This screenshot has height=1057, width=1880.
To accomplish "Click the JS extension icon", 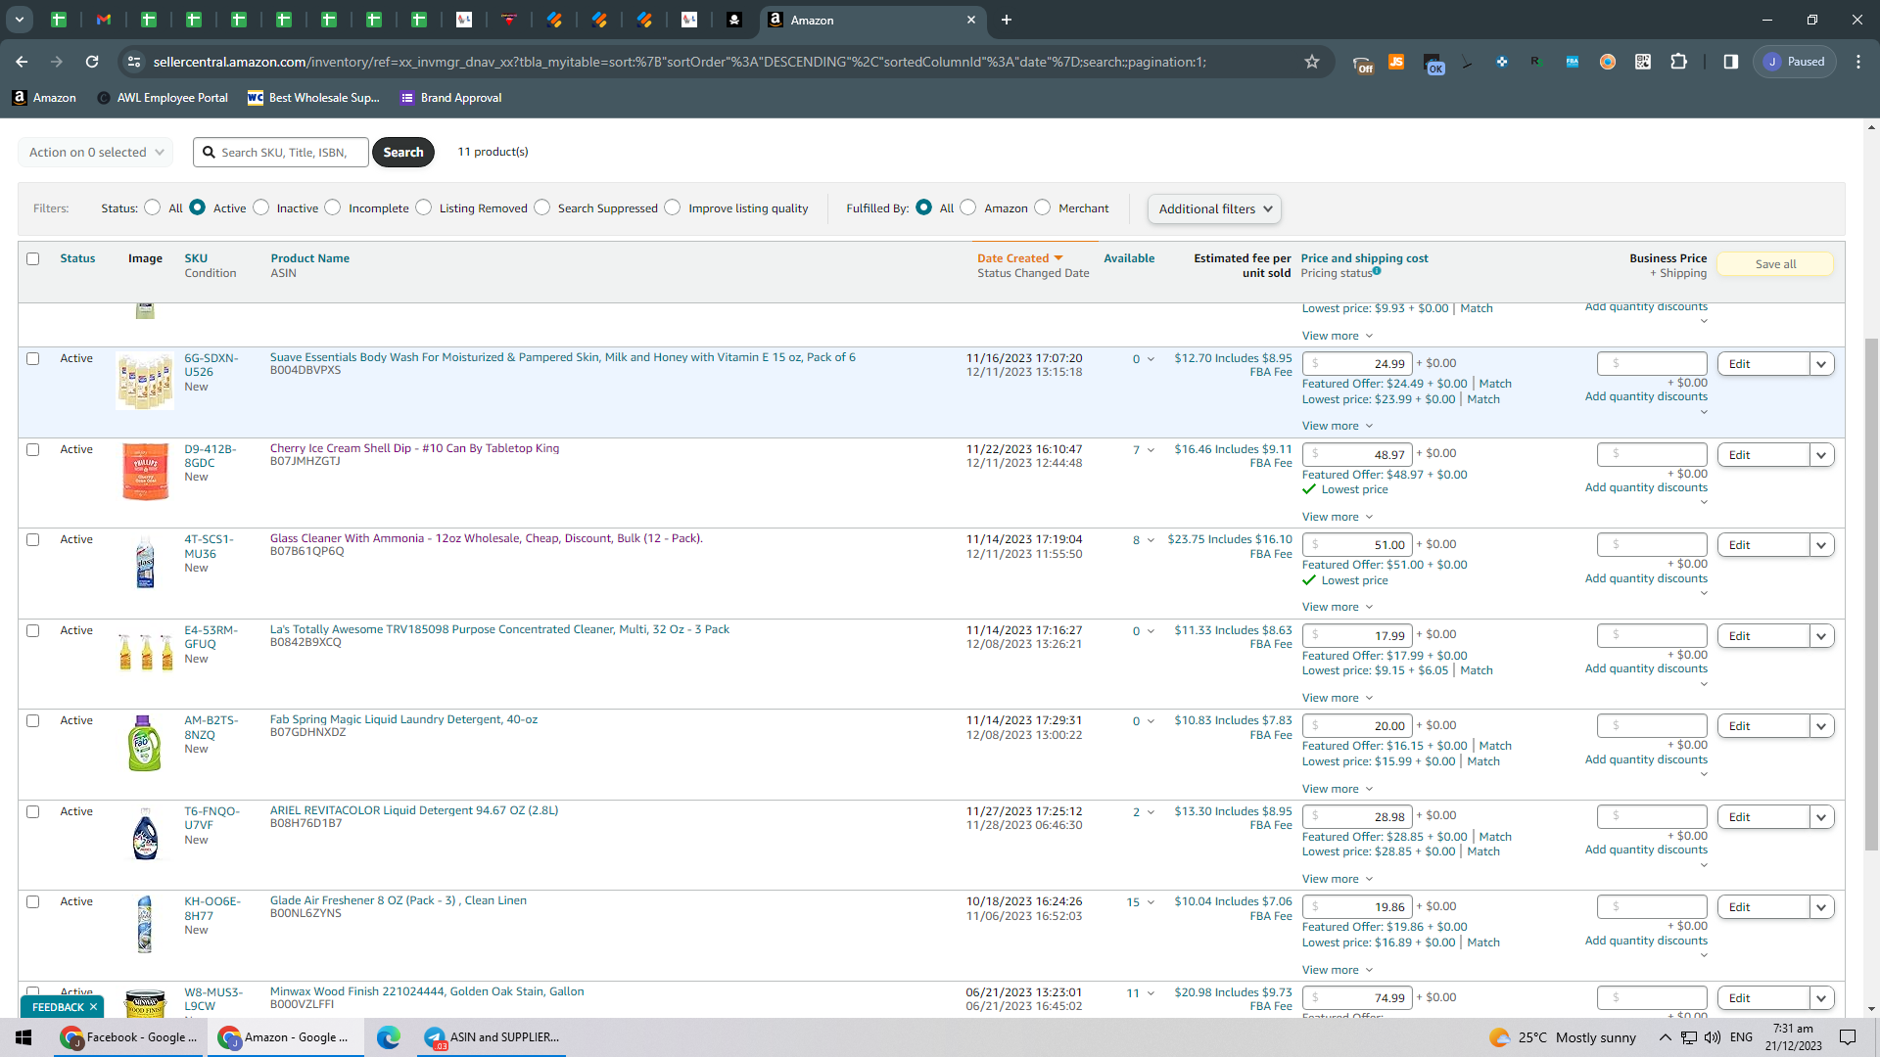I will tap(1396, 62).
